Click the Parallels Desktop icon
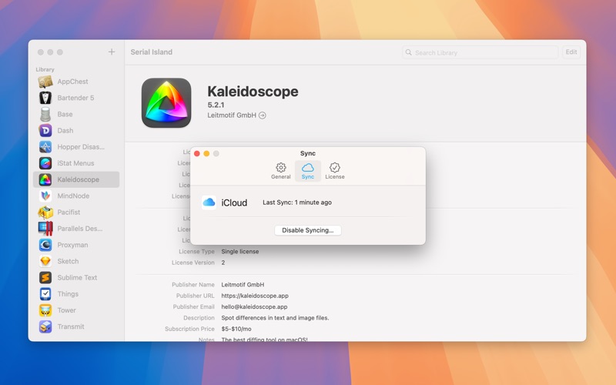 (x=45, y=228)
